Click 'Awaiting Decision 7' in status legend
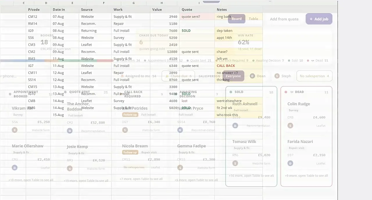The width and height of the screenshot is (372, 200). [268, 60]
